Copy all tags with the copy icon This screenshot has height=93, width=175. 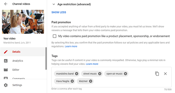click(157, 74)
